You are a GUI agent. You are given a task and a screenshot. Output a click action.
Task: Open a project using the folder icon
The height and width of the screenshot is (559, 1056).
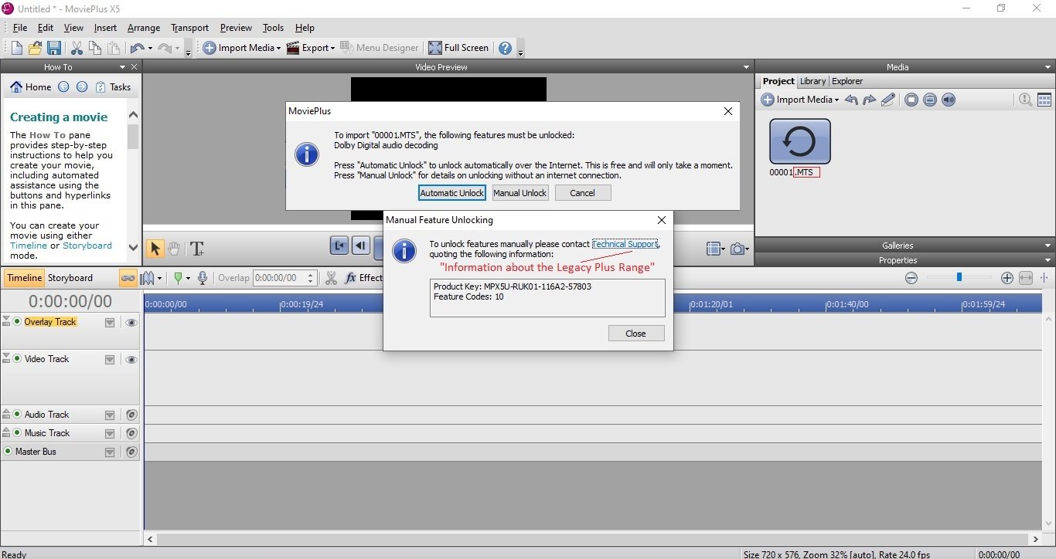click(36, 48)
